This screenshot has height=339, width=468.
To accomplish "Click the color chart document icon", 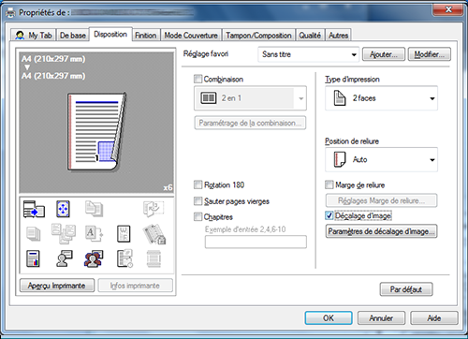I will (x=33, y=258).
